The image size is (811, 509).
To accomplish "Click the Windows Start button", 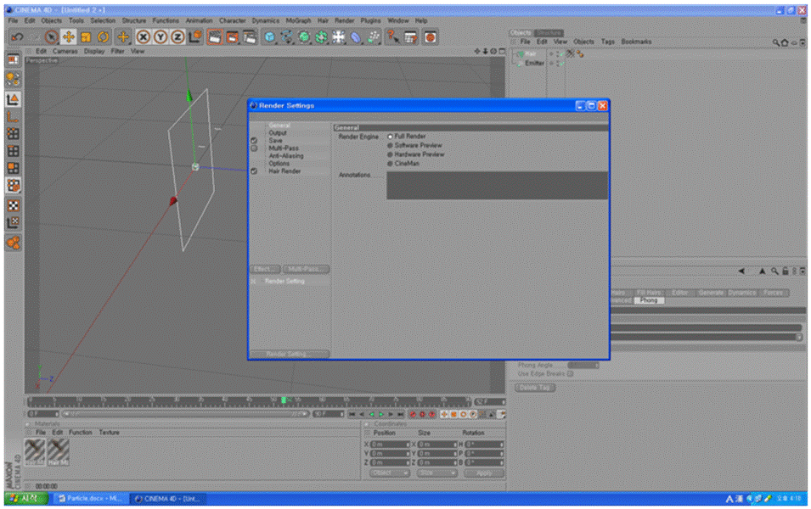I will [25, 499].
